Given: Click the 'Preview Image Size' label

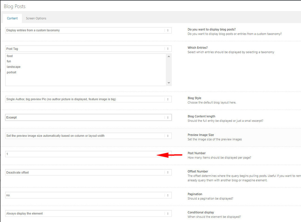Looking at the screenshot, I should (201, 135).
